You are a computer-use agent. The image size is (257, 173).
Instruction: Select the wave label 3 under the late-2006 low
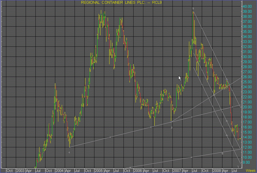tap(172, 128)
